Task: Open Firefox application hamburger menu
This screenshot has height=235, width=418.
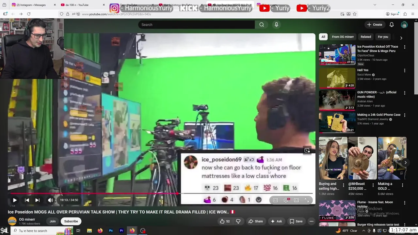Action: 413,14
